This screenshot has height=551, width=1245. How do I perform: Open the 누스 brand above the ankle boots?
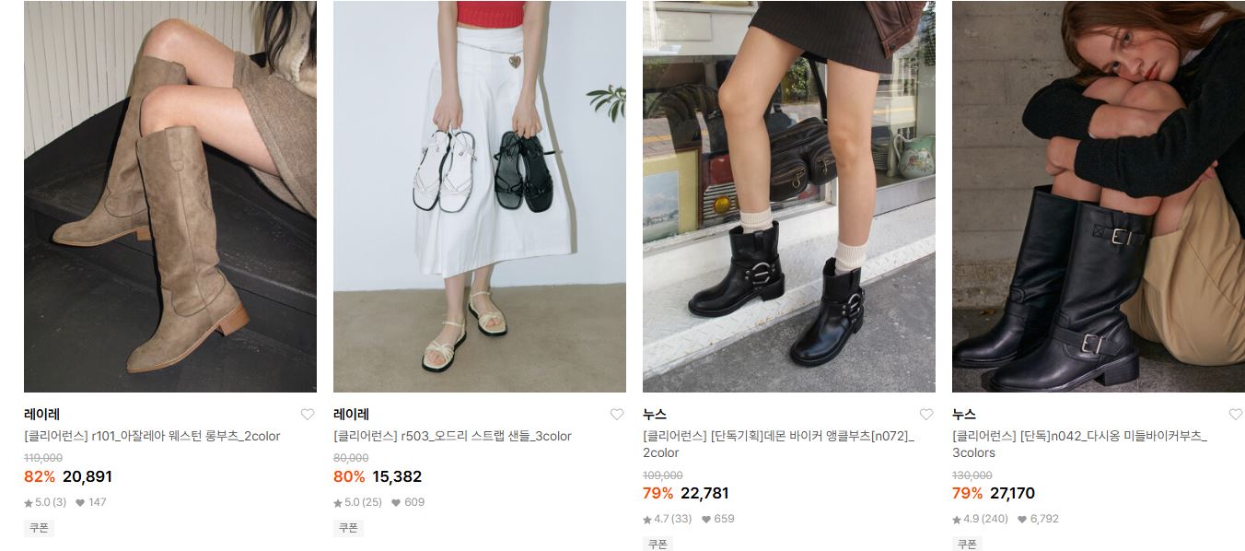coord(655,415)
